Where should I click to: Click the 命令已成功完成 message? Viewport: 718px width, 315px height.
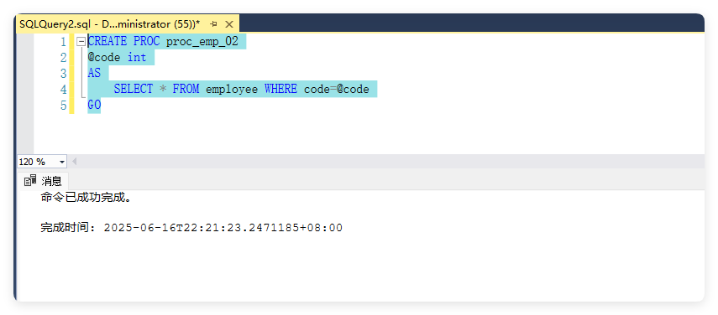point(86,198)
